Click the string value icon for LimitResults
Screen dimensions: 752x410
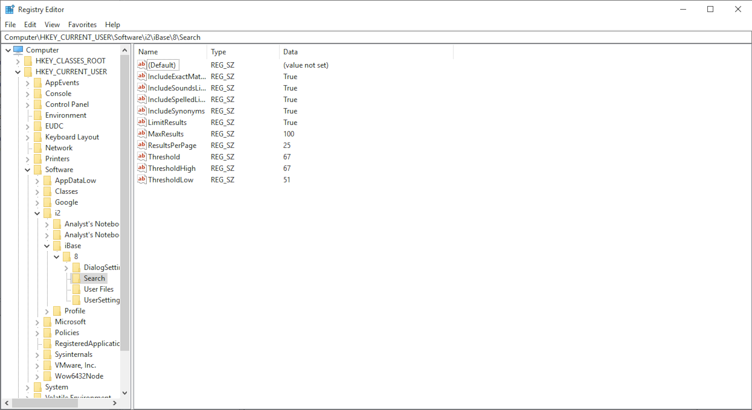[141, 122]
